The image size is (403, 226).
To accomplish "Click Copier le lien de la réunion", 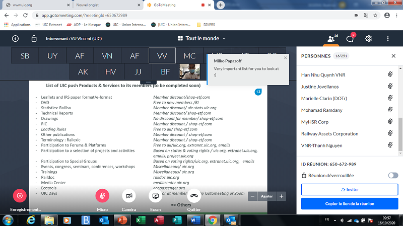I will pyautogui.click(x=350, y=204).
